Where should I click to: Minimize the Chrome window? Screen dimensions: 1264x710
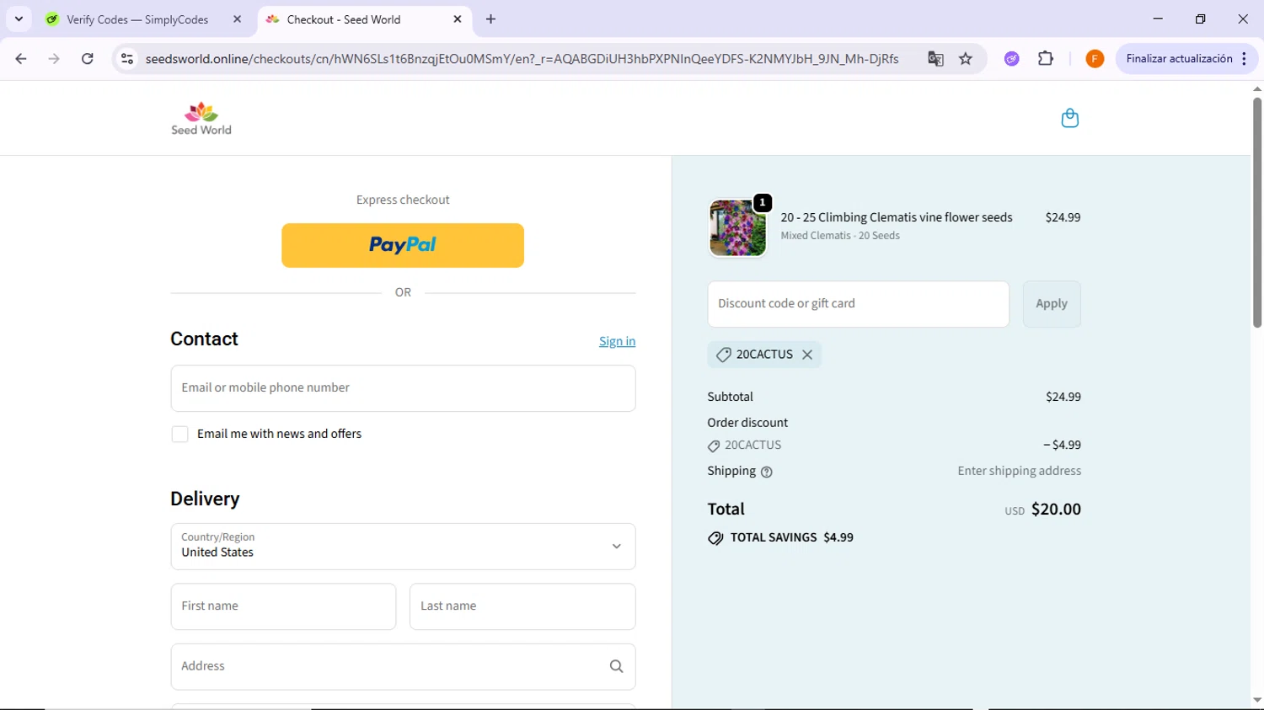tap(1158, 19)
